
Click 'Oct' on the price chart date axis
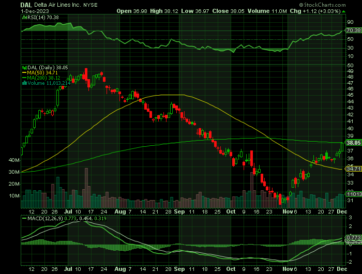click(x=231, y=211)
